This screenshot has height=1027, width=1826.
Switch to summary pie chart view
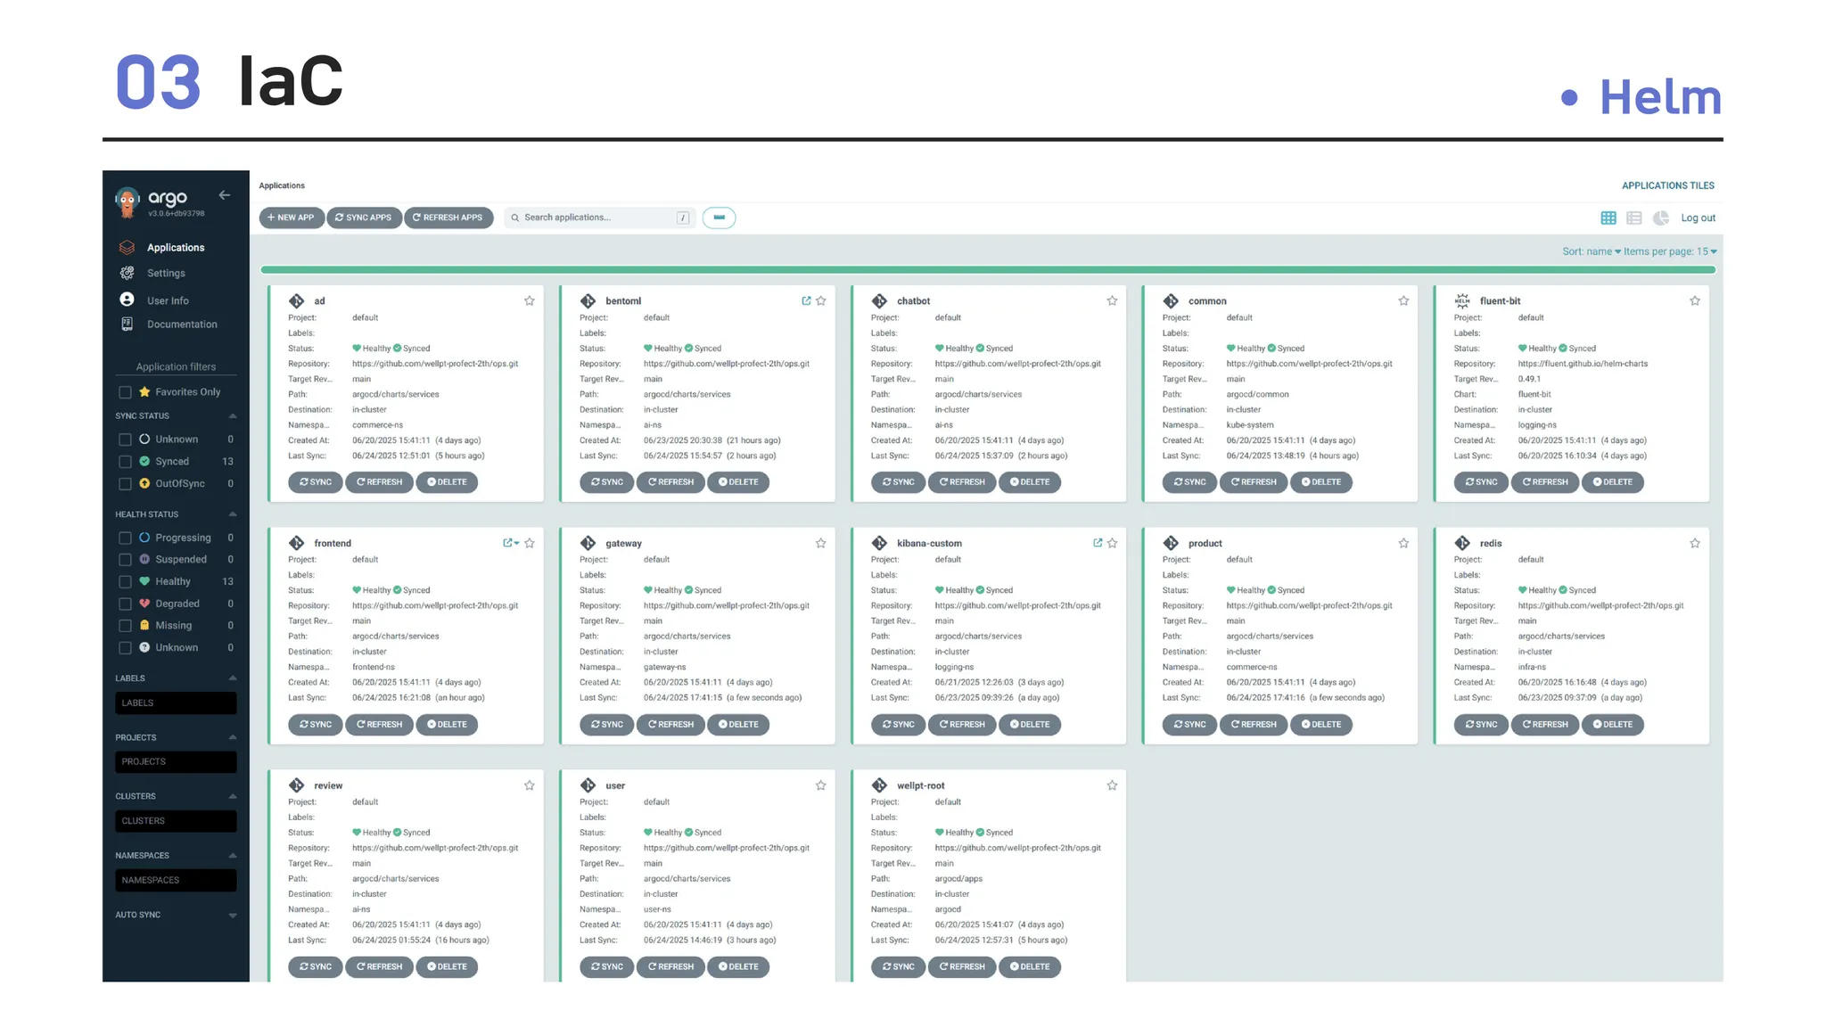(1660, 218)
